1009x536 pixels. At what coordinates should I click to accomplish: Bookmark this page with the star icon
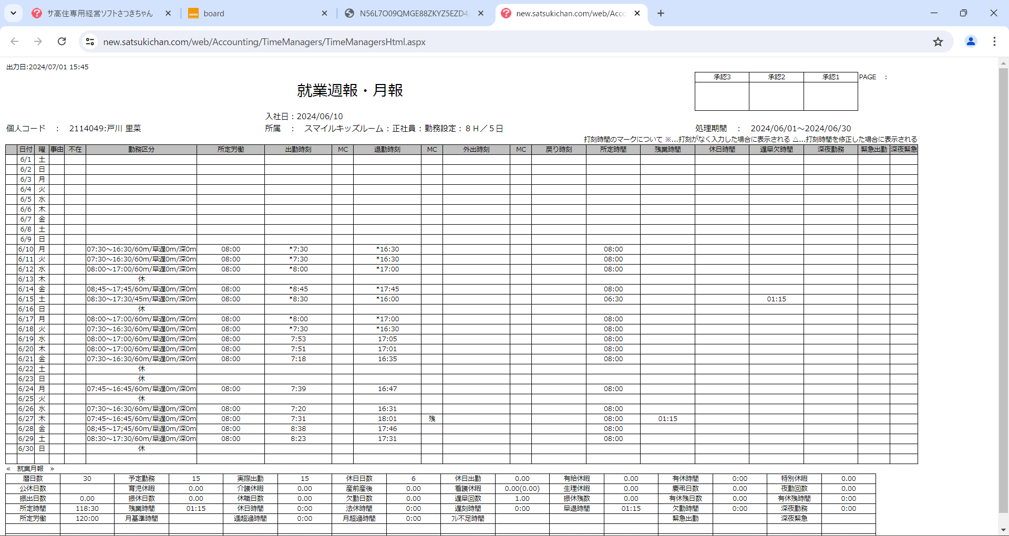(938, 41)
